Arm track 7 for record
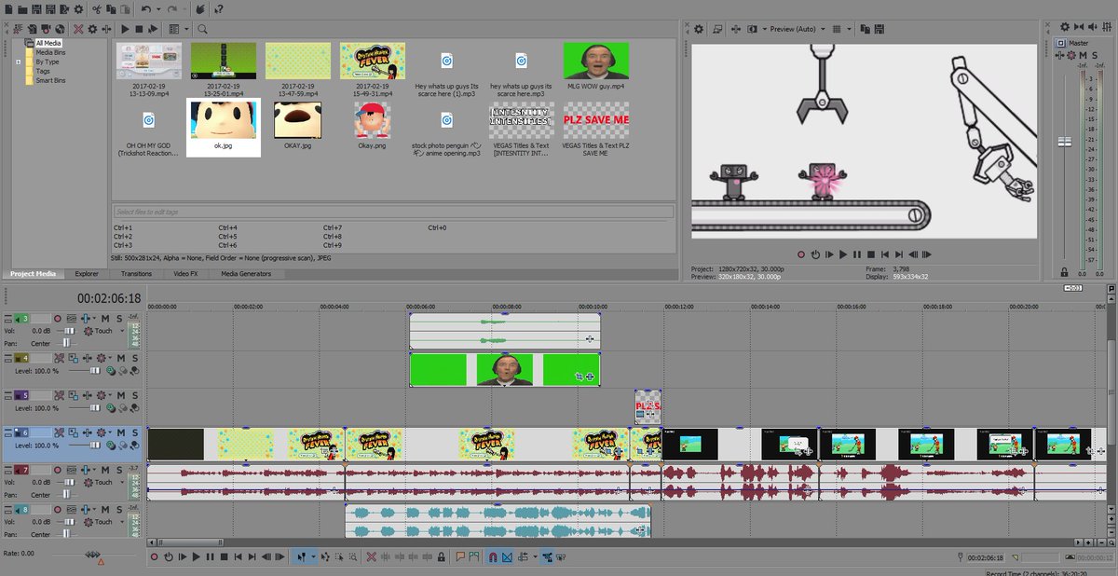1118x576 pixels. (x=58, y=469)
